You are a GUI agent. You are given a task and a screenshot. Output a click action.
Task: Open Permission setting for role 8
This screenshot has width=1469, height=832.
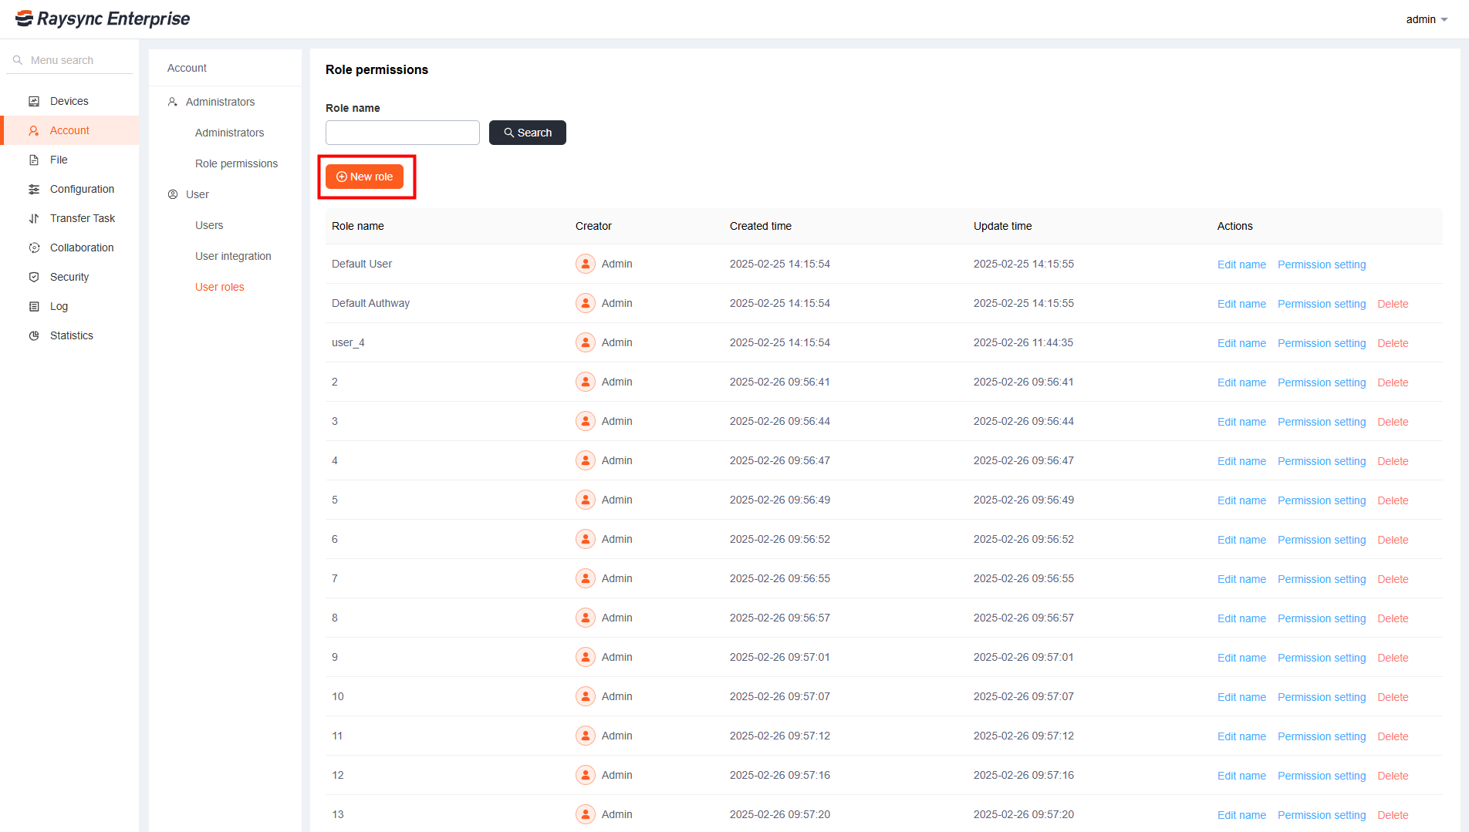point(1322,618)
